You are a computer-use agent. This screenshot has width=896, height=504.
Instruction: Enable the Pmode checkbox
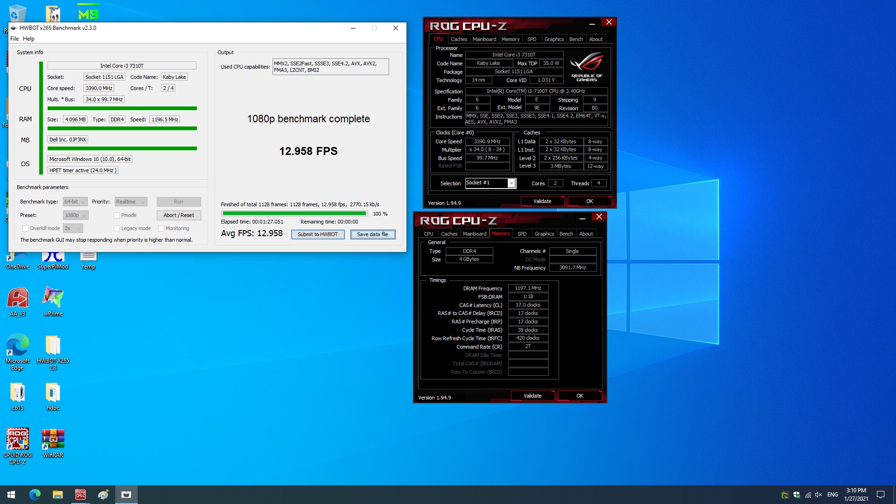coord(117,215)
